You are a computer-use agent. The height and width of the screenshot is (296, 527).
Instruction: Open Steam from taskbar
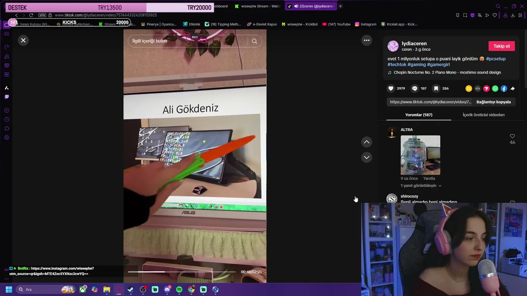pyautogui.click(x=131, y=289)
